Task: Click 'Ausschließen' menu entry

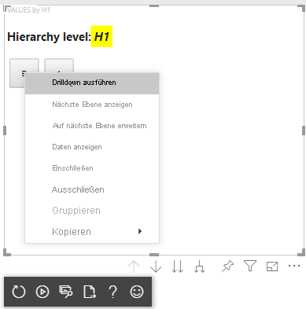Action: (92, 189)
